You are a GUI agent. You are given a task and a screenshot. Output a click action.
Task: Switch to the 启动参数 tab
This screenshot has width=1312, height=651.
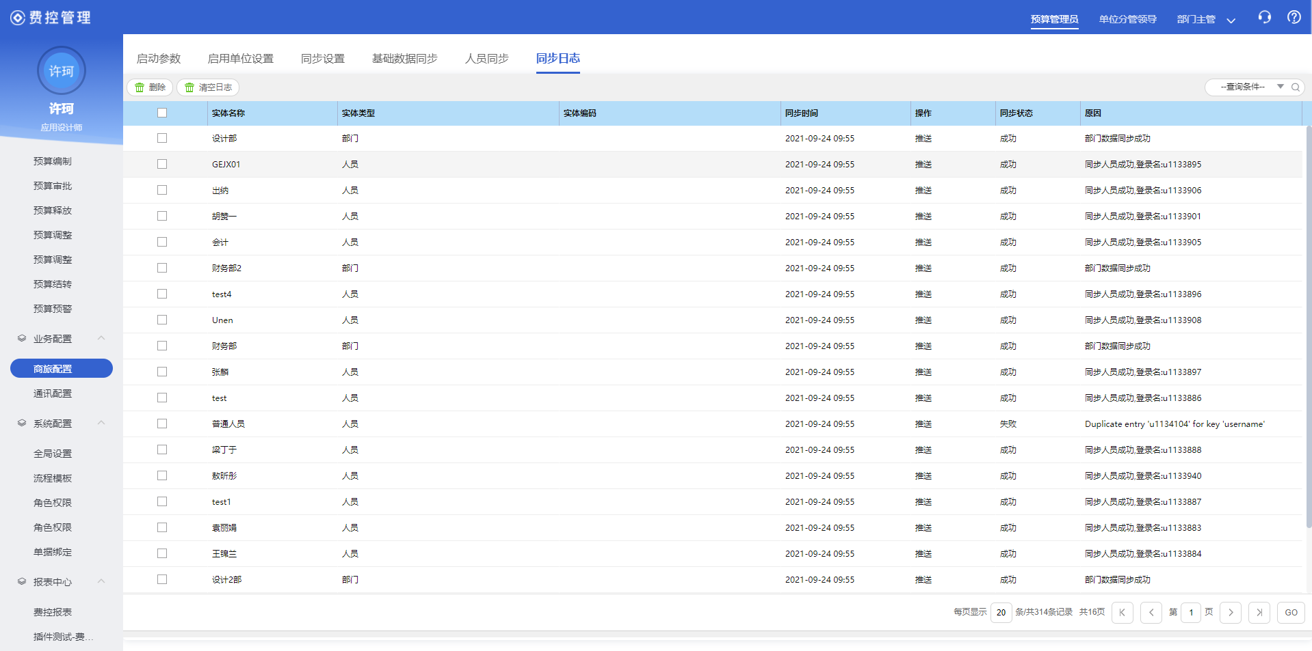click(x=159, y=59)
